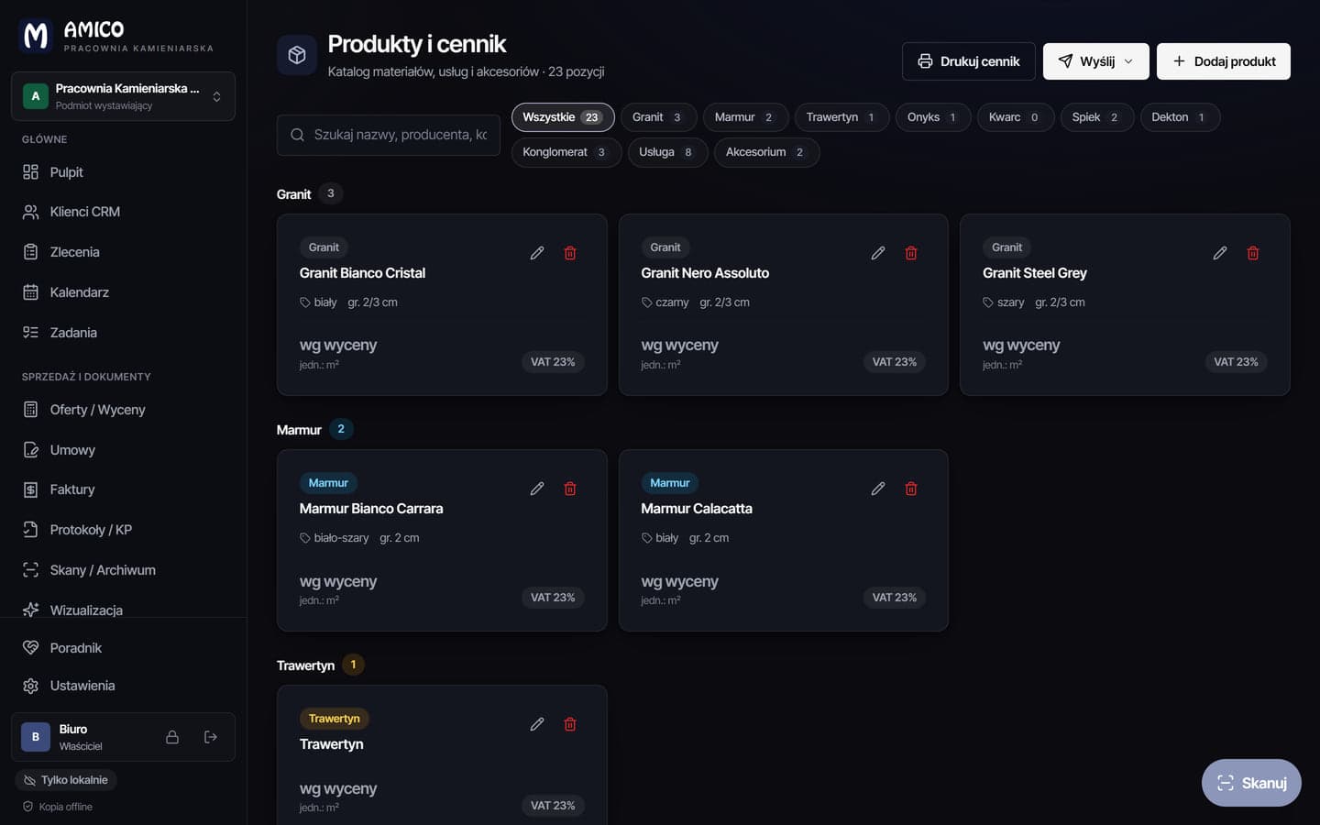Screen dimensions: 1320x825
Task: Edit the Trawertyn product card
Action: [x=537, y=724]
